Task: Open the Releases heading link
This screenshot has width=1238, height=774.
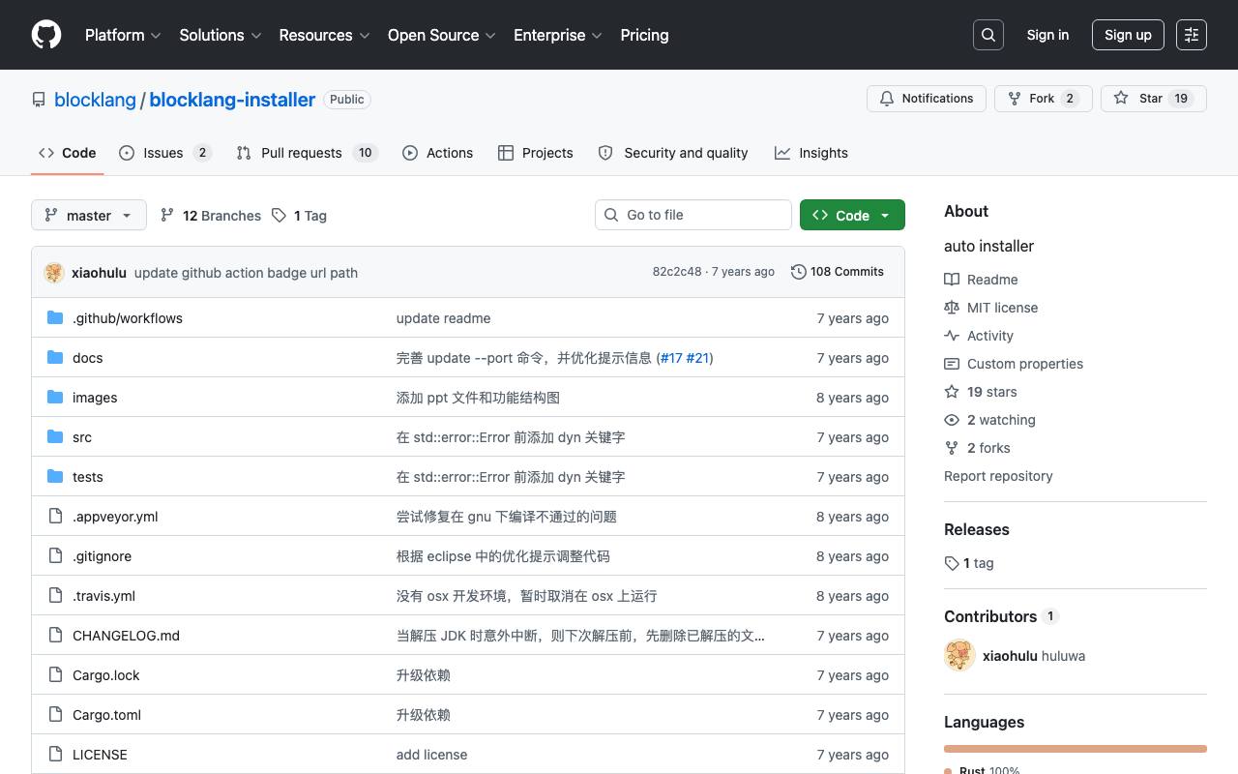Action: pyautogui.click(x=977, y=529)
